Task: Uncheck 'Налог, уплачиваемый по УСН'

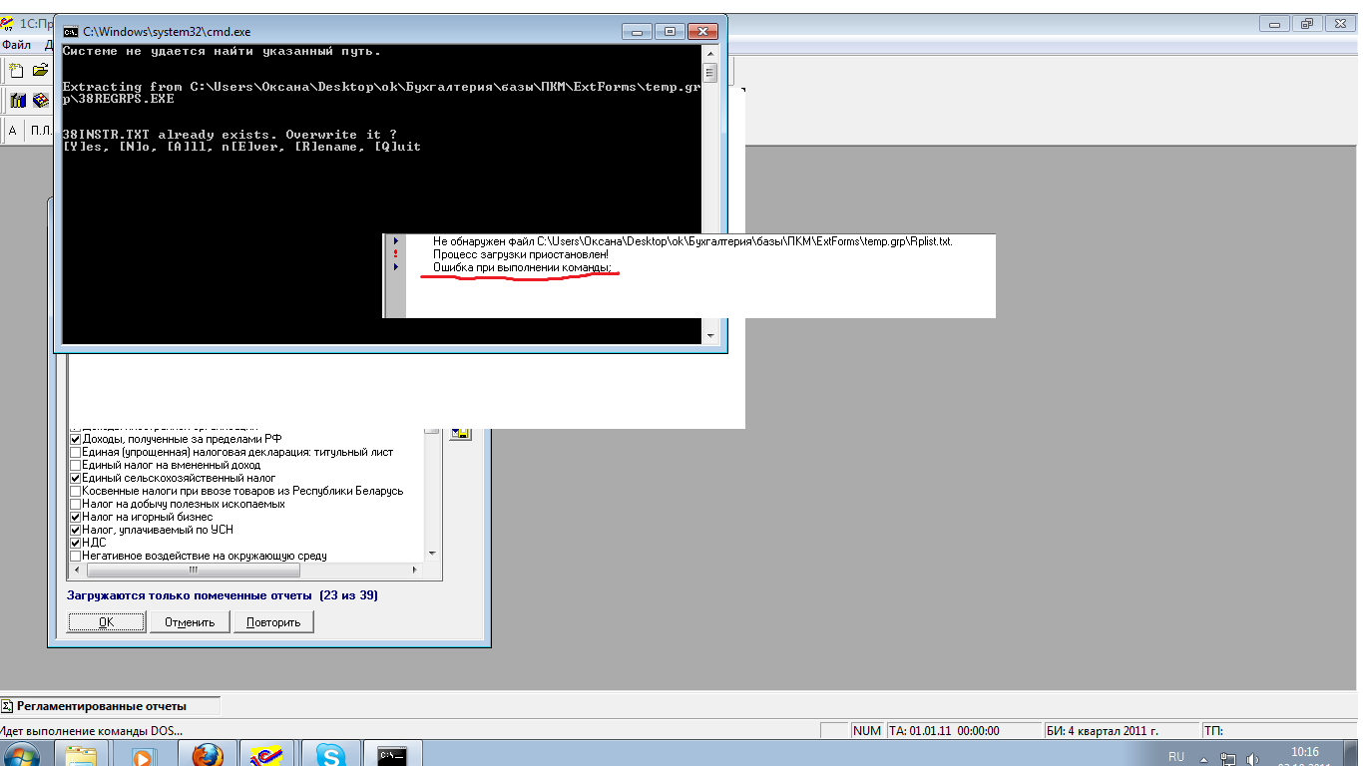Action: pos(75,530)
